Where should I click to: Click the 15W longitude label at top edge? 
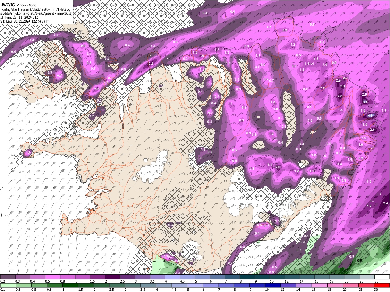(x=323, y=2)
